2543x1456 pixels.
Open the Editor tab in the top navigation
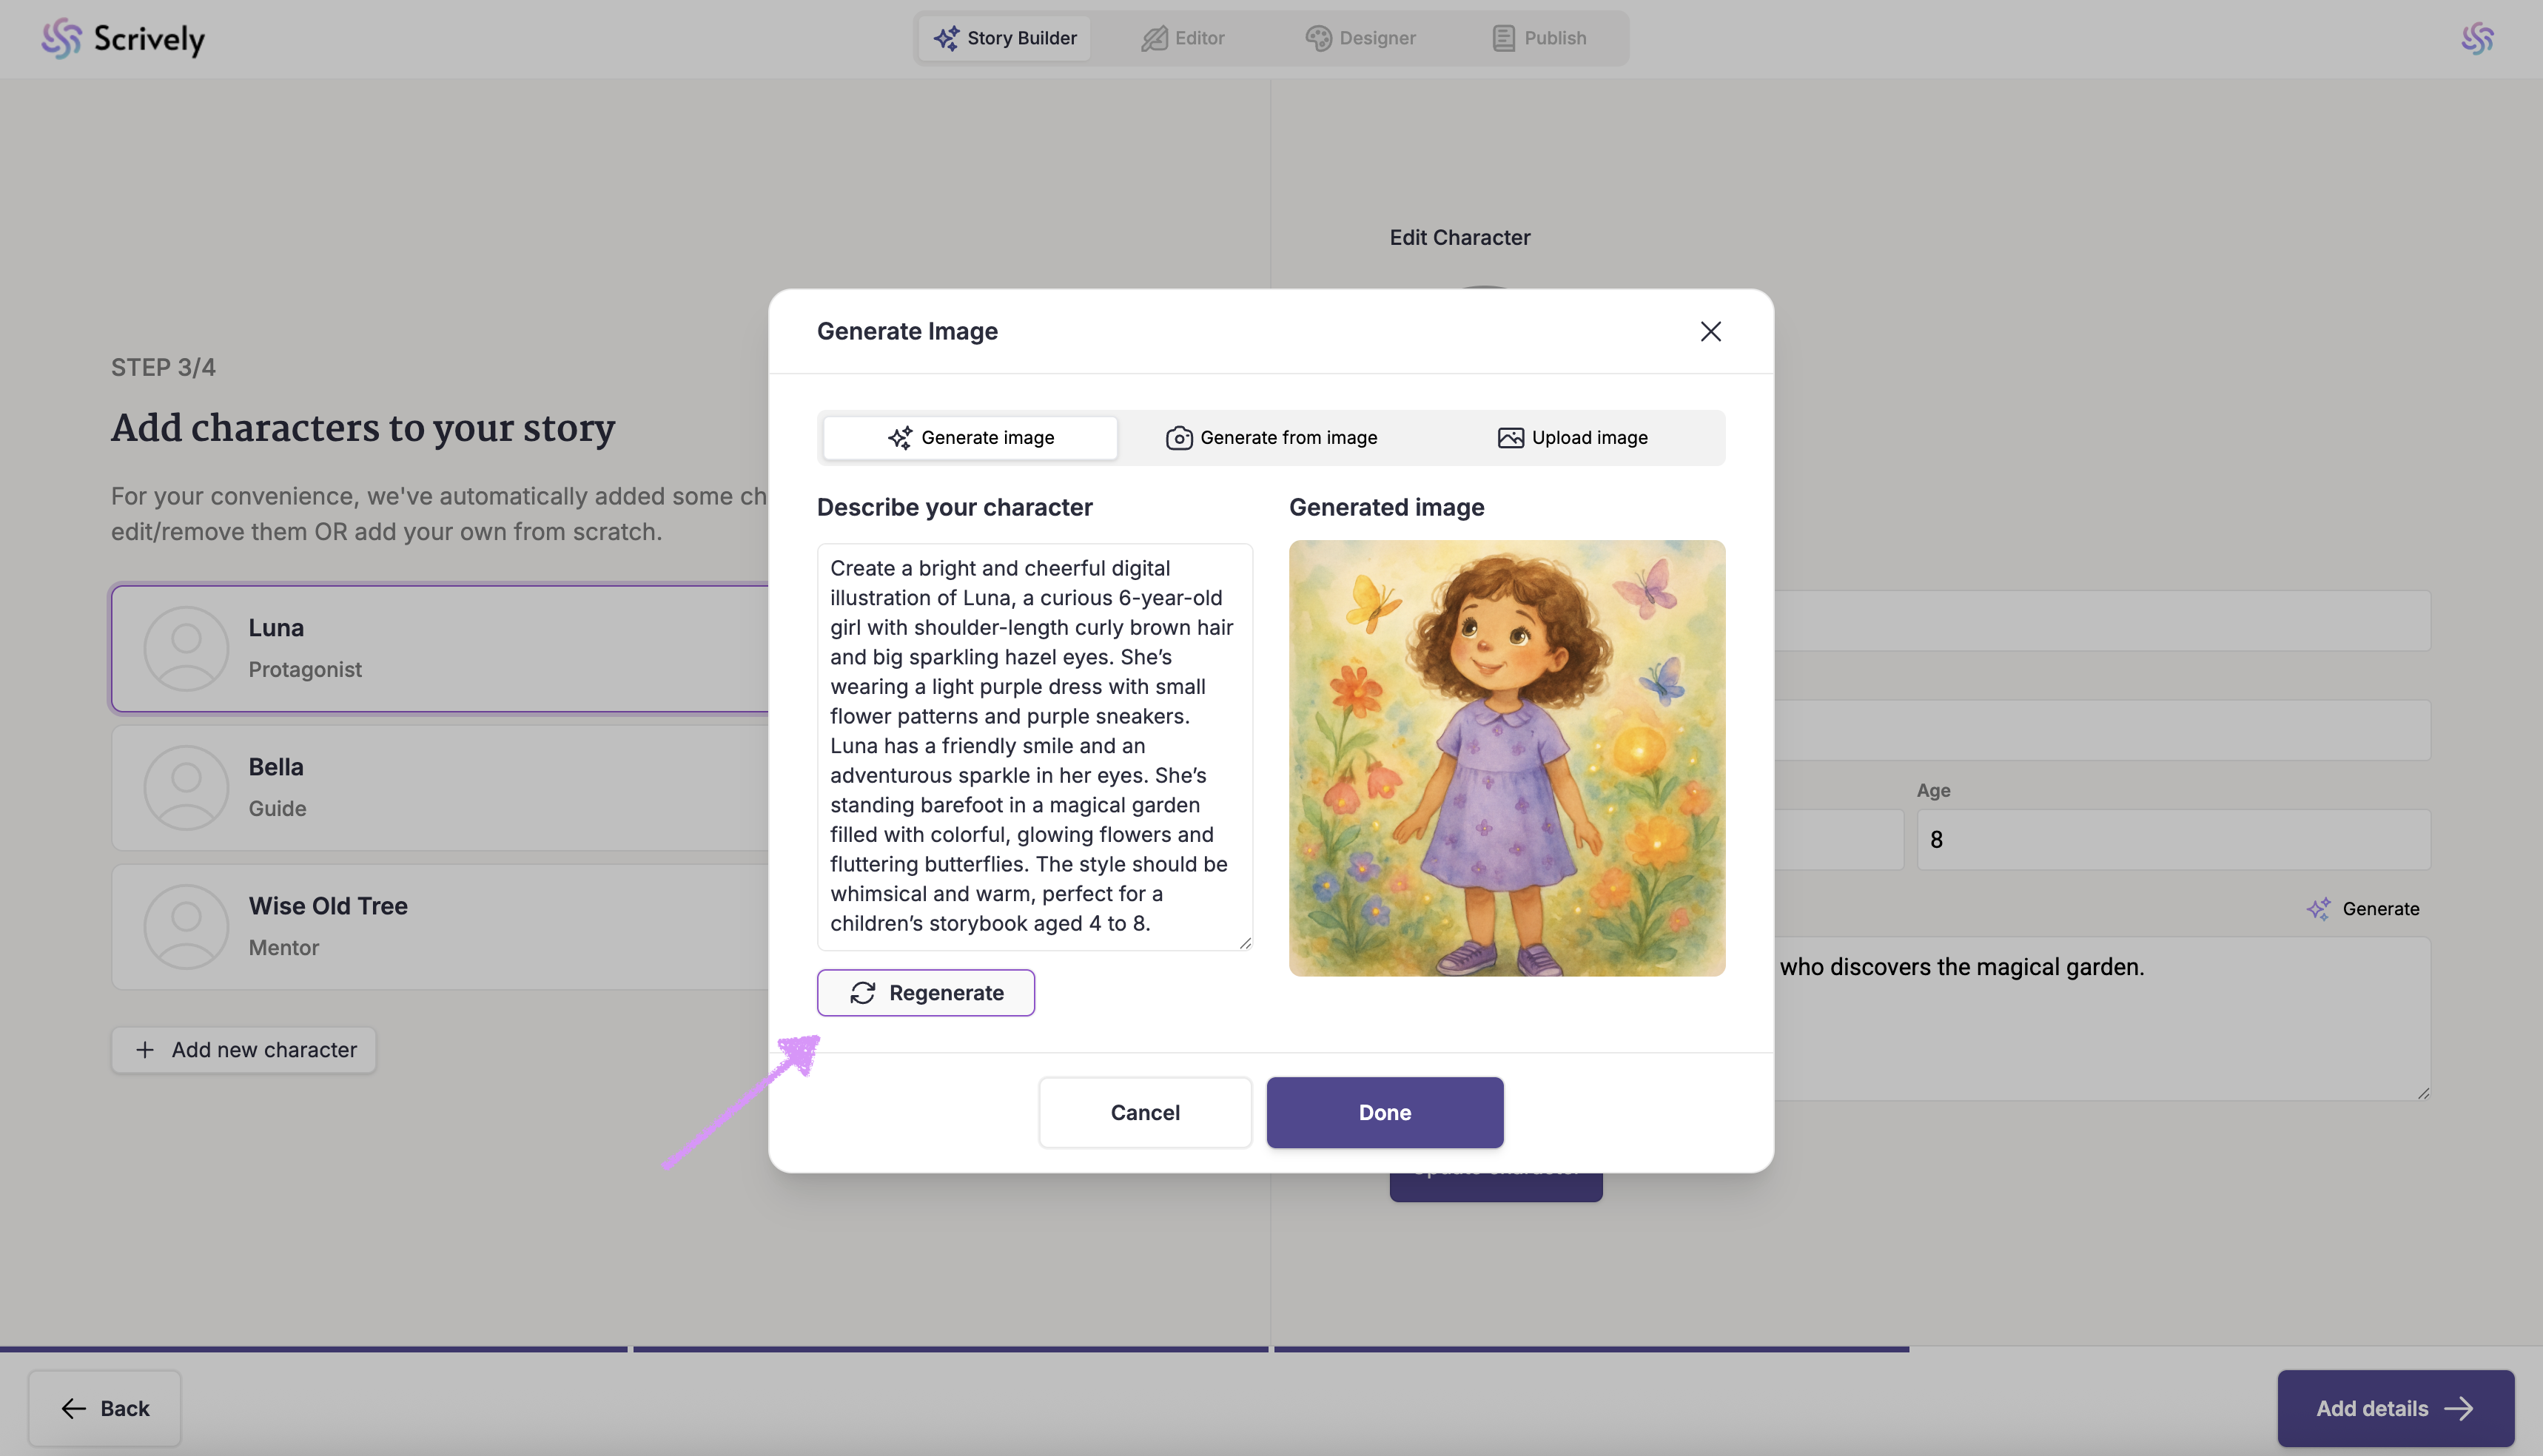[1183, 38]
